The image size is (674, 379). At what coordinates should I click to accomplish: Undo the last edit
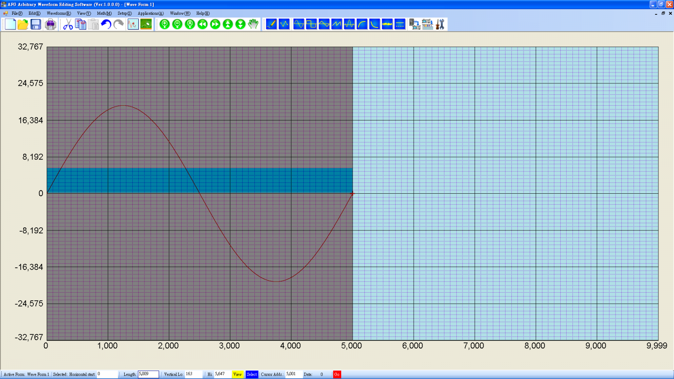(x=106, y=24)
